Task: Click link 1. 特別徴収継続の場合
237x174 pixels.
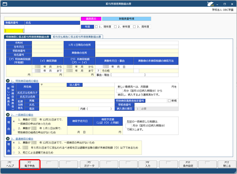Action: [25, 81]
